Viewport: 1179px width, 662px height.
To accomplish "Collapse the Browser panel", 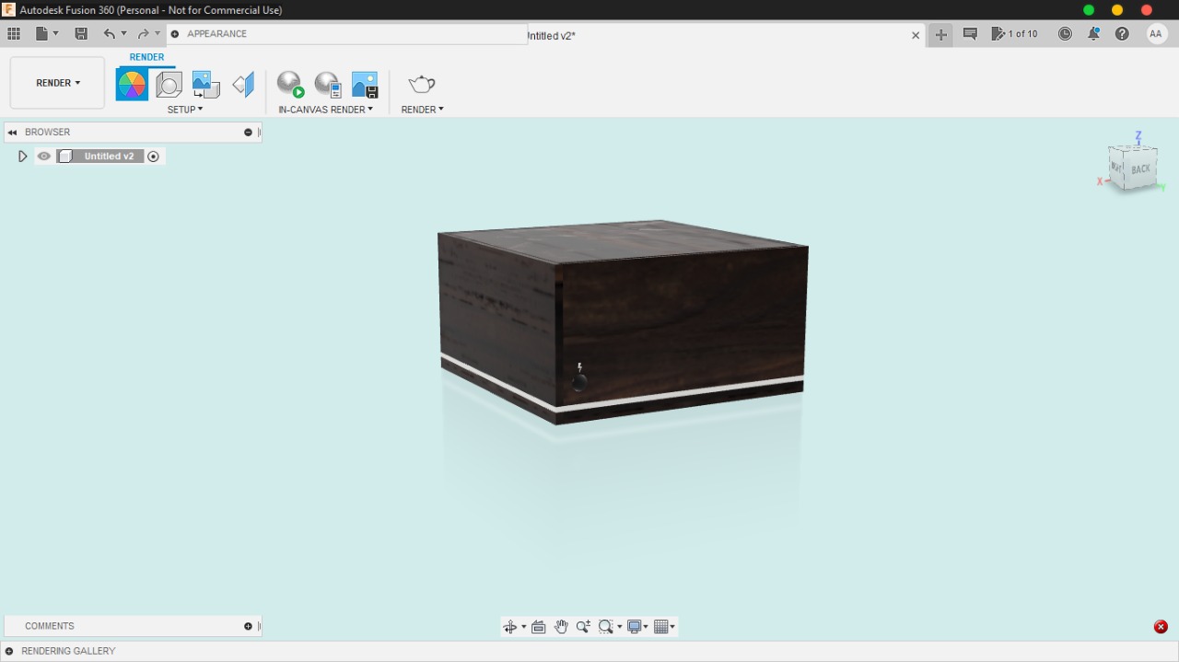I will pyautogui.click(x=11, y=132).
